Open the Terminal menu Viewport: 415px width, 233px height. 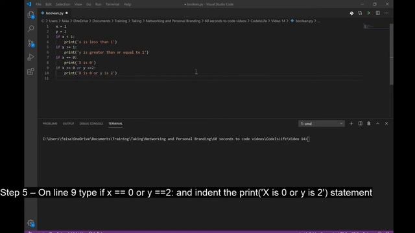112,5
